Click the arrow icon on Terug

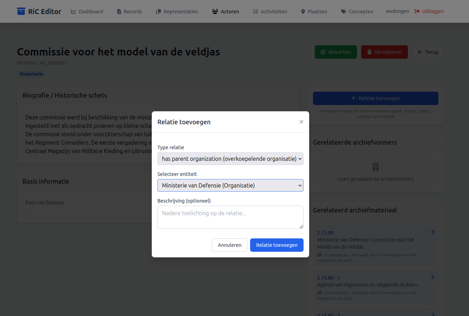click(420, 52)
